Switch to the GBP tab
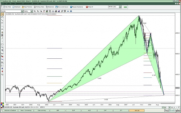 [58, 110]
